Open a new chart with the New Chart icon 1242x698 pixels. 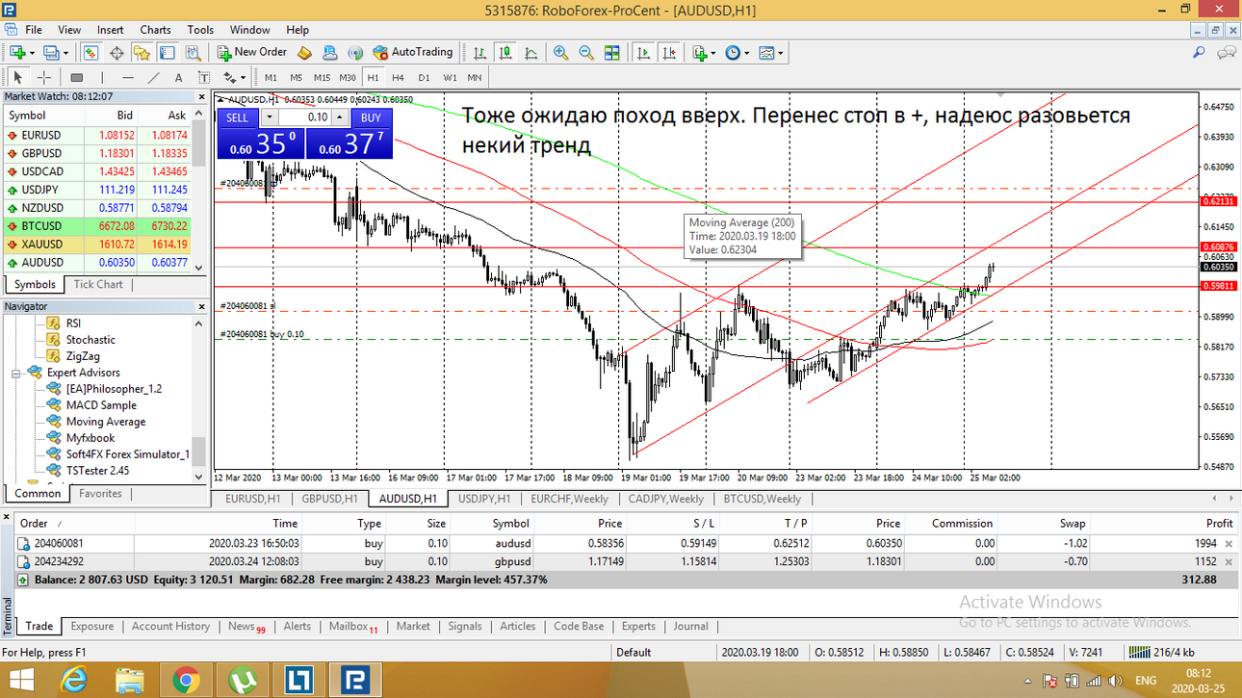pyautogui.click(x=16, y=52)
